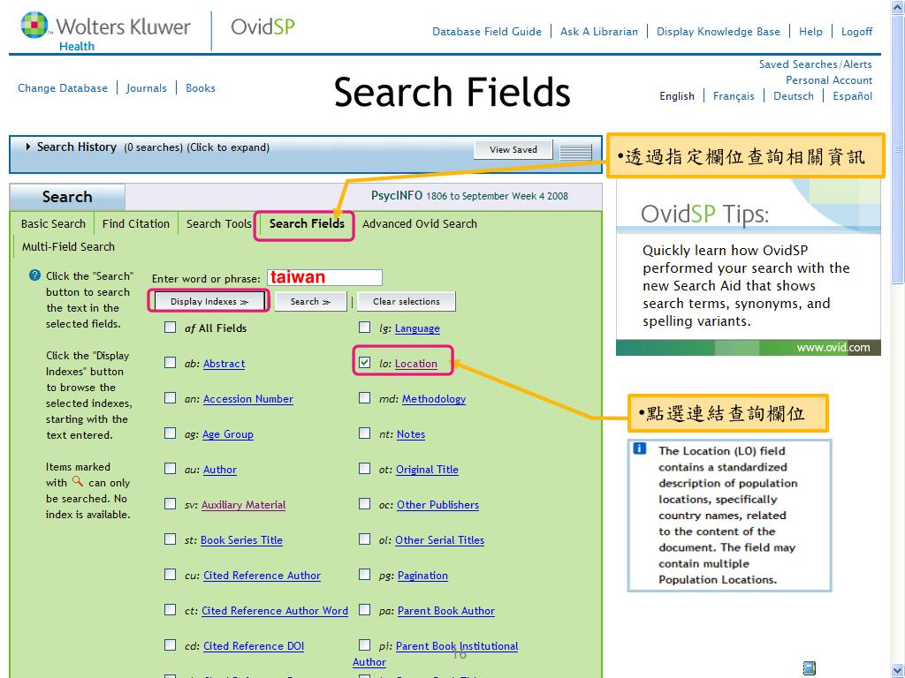This screenshot has height=678, width=905.
Task: Open the Cited Reference Author Word link
Action: (275, 611)
